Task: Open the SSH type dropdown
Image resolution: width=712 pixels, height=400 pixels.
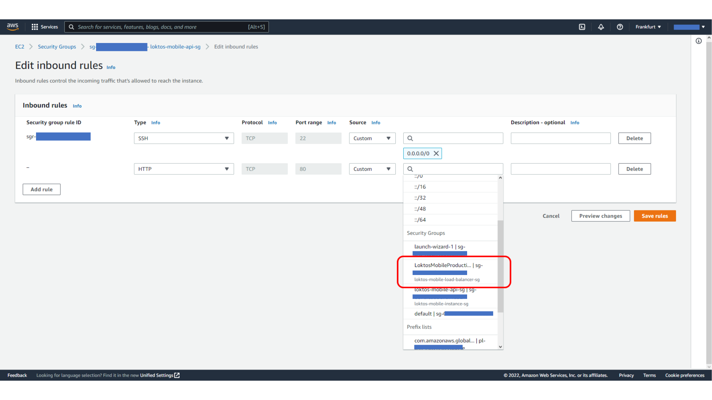Action: click(184, 138)
